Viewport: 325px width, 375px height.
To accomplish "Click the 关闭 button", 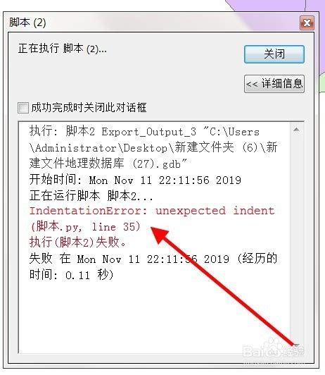I will [x=274, y=54].
